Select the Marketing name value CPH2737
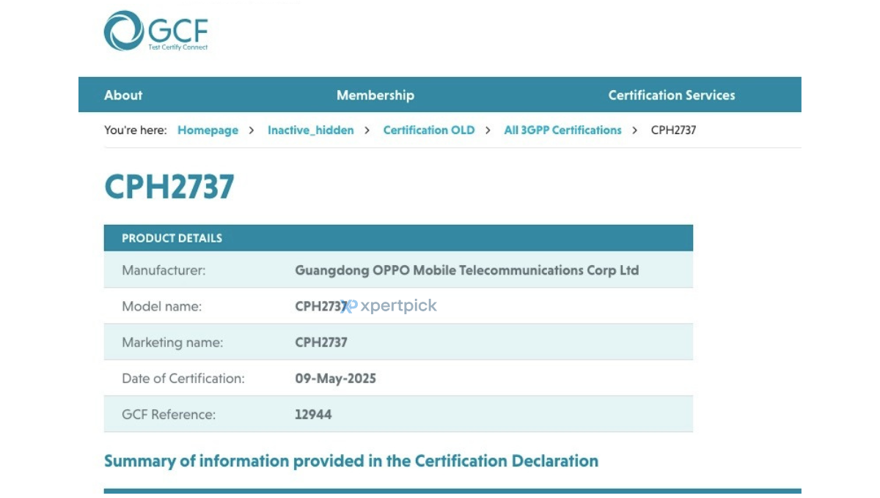880x498 pixels. click(x=321, y=342)
